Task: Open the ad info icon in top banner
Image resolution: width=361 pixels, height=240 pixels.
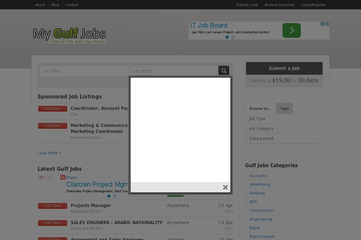Action: [x=322, y=23]
